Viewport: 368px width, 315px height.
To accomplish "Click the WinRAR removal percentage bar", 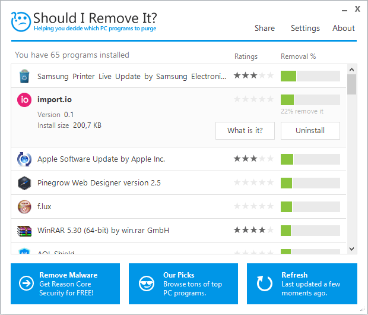I will tap(310, 231).
